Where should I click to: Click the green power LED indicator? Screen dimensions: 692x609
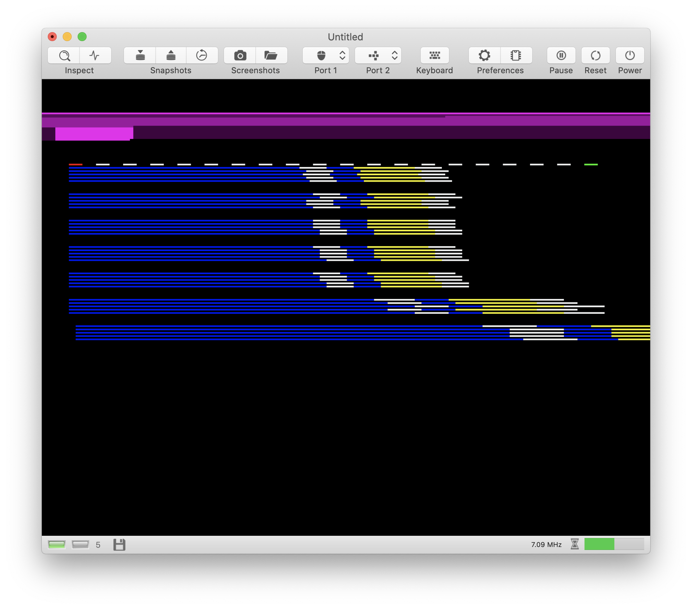click(57, 544)
